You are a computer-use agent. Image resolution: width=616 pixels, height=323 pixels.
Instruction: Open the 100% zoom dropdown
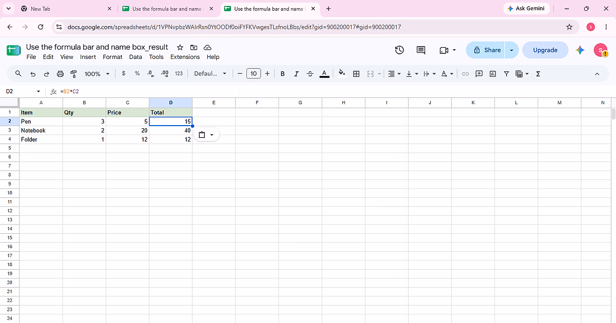97,74
